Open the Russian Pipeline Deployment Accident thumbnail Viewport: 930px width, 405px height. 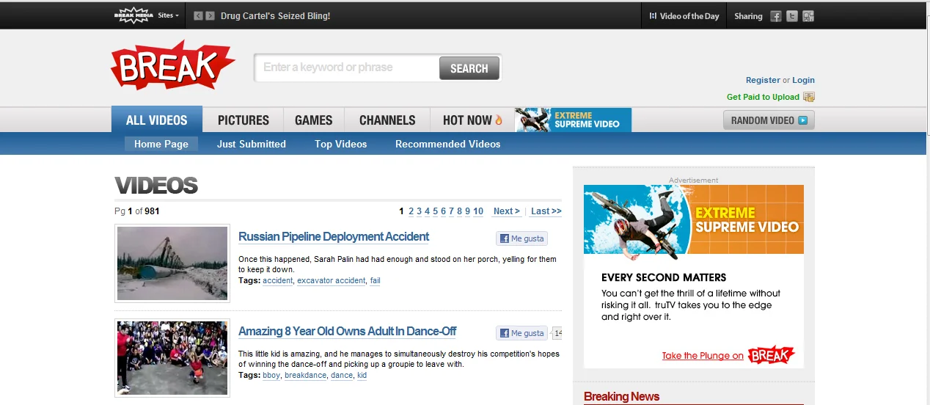[172, 263]
